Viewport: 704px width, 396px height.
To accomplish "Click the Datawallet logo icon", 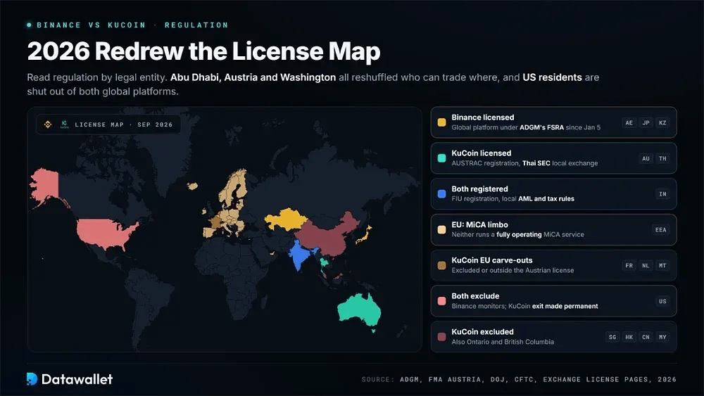I will point(32,379).
